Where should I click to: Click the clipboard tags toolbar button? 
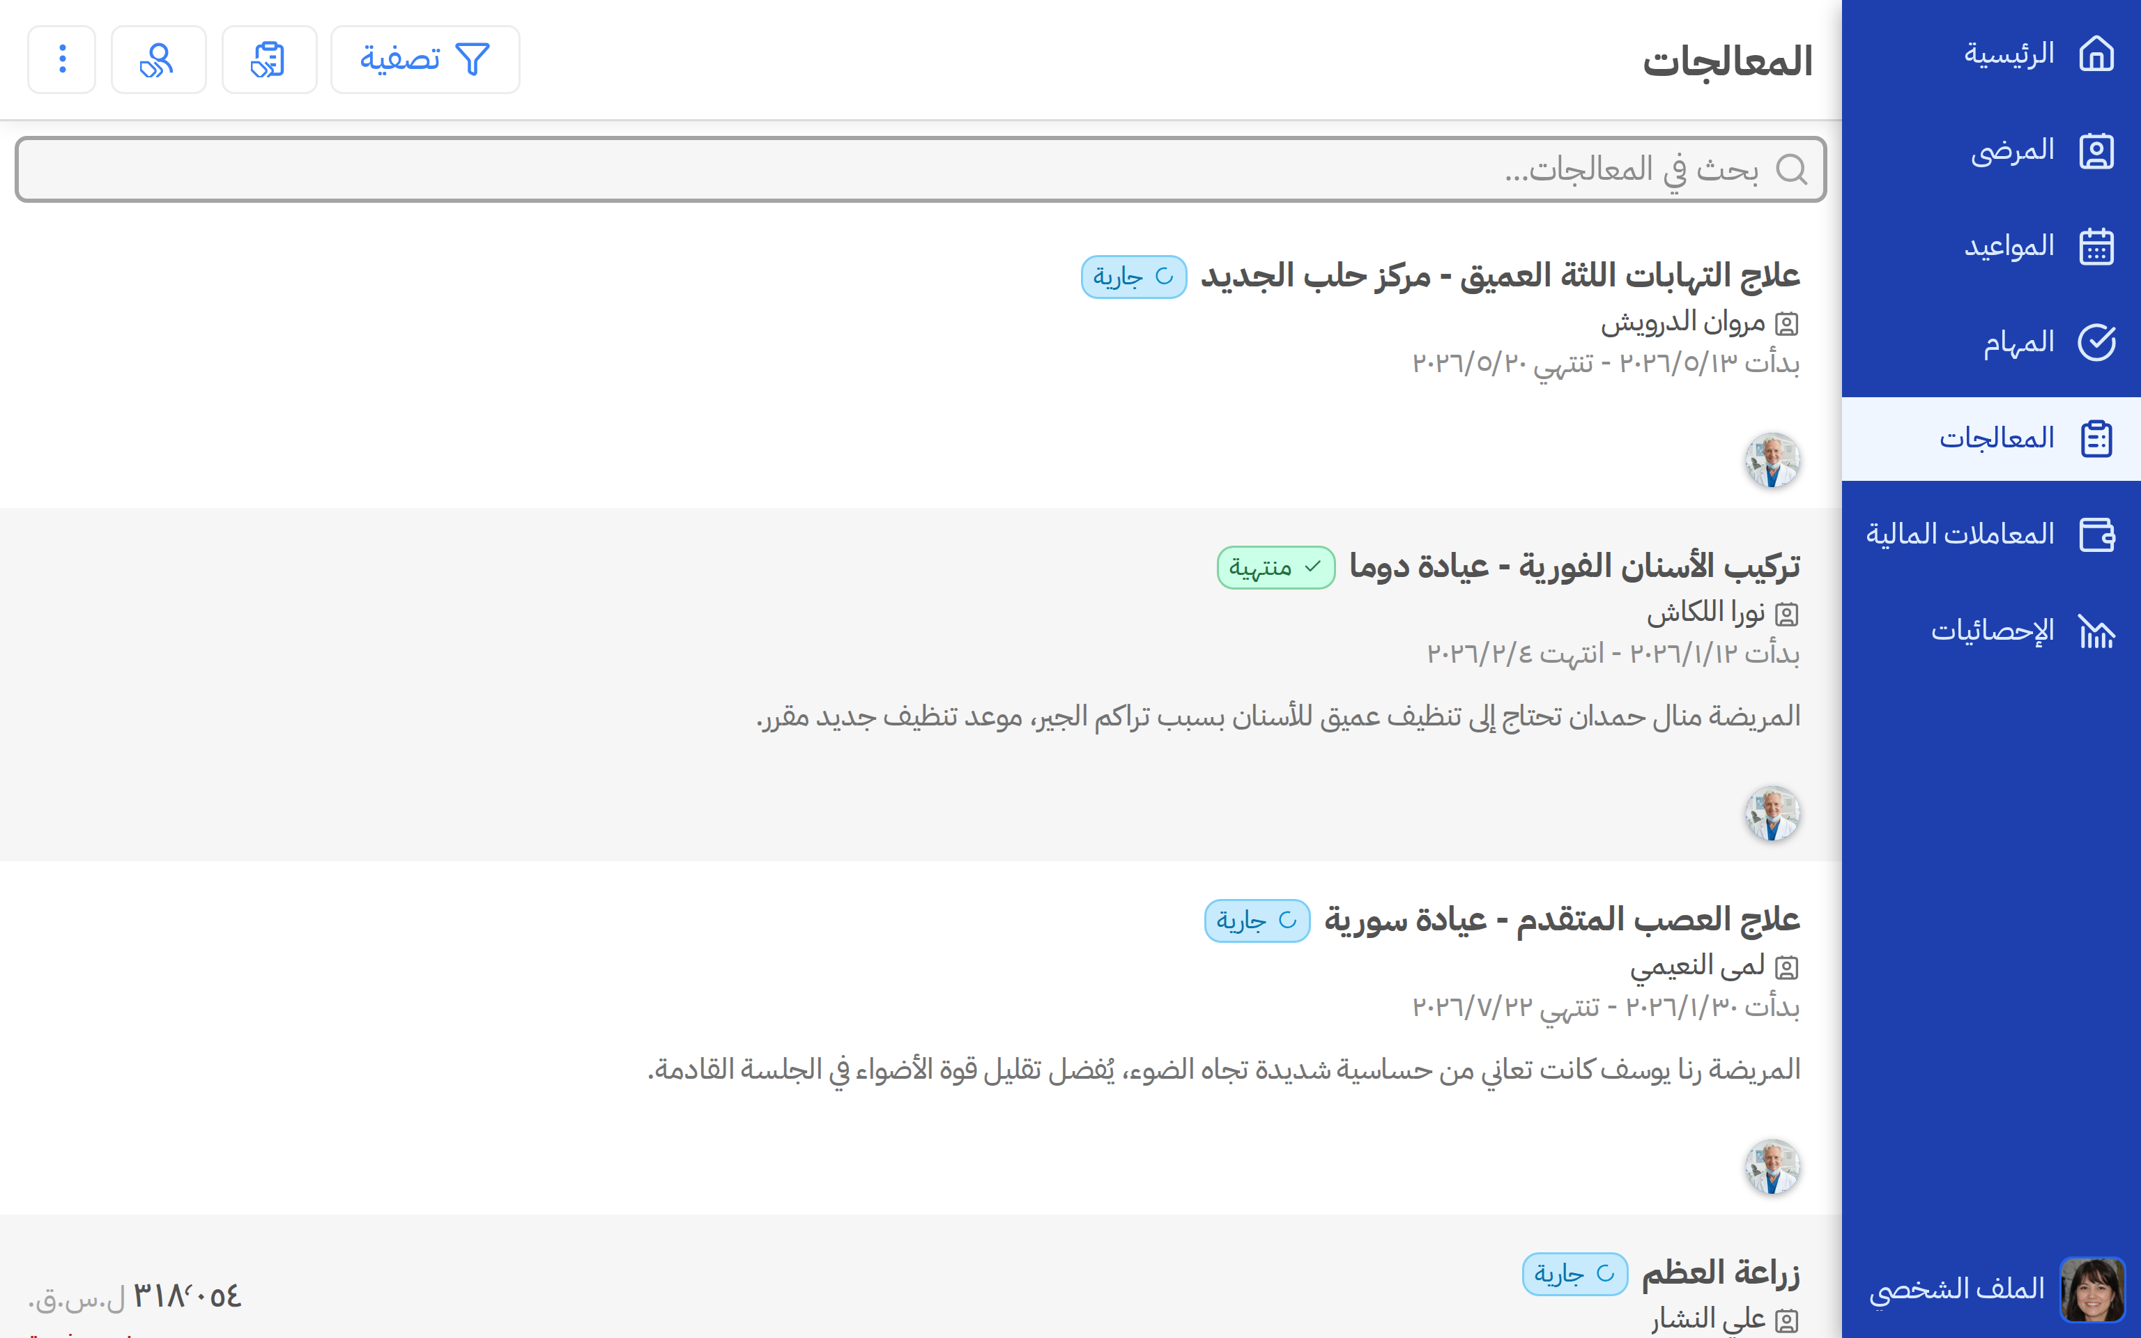click(269, 59)
